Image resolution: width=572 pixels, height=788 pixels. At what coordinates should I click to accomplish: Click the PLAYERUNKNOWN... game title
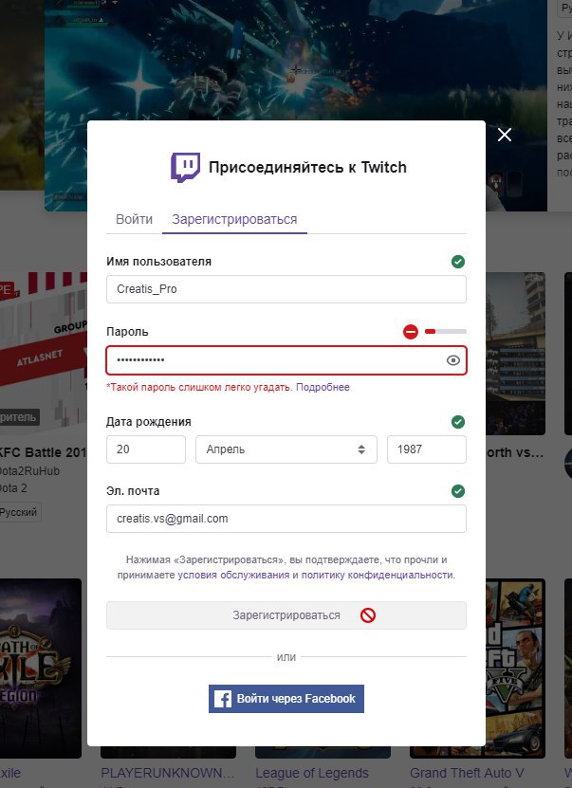click(167, 773)
